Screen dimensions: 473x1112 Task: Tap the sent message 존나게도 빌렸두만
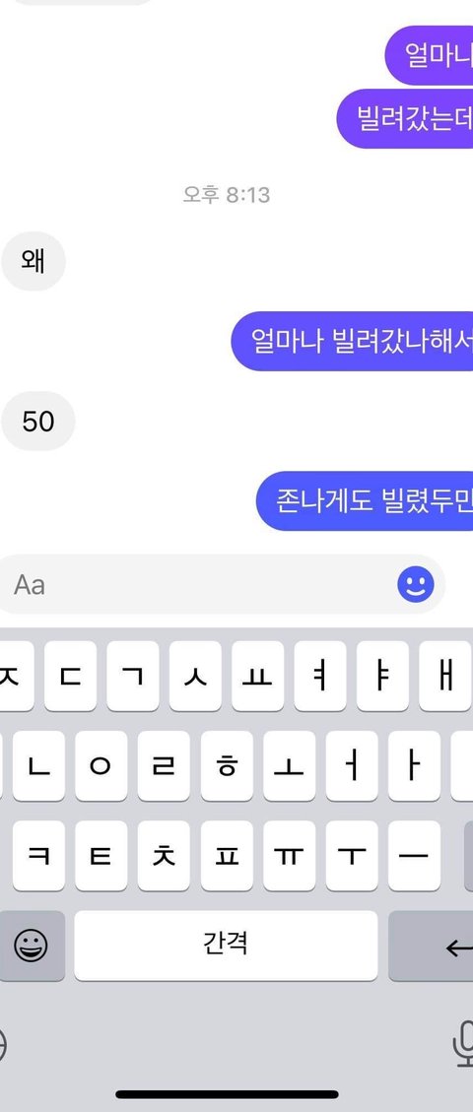click(365, 500)
